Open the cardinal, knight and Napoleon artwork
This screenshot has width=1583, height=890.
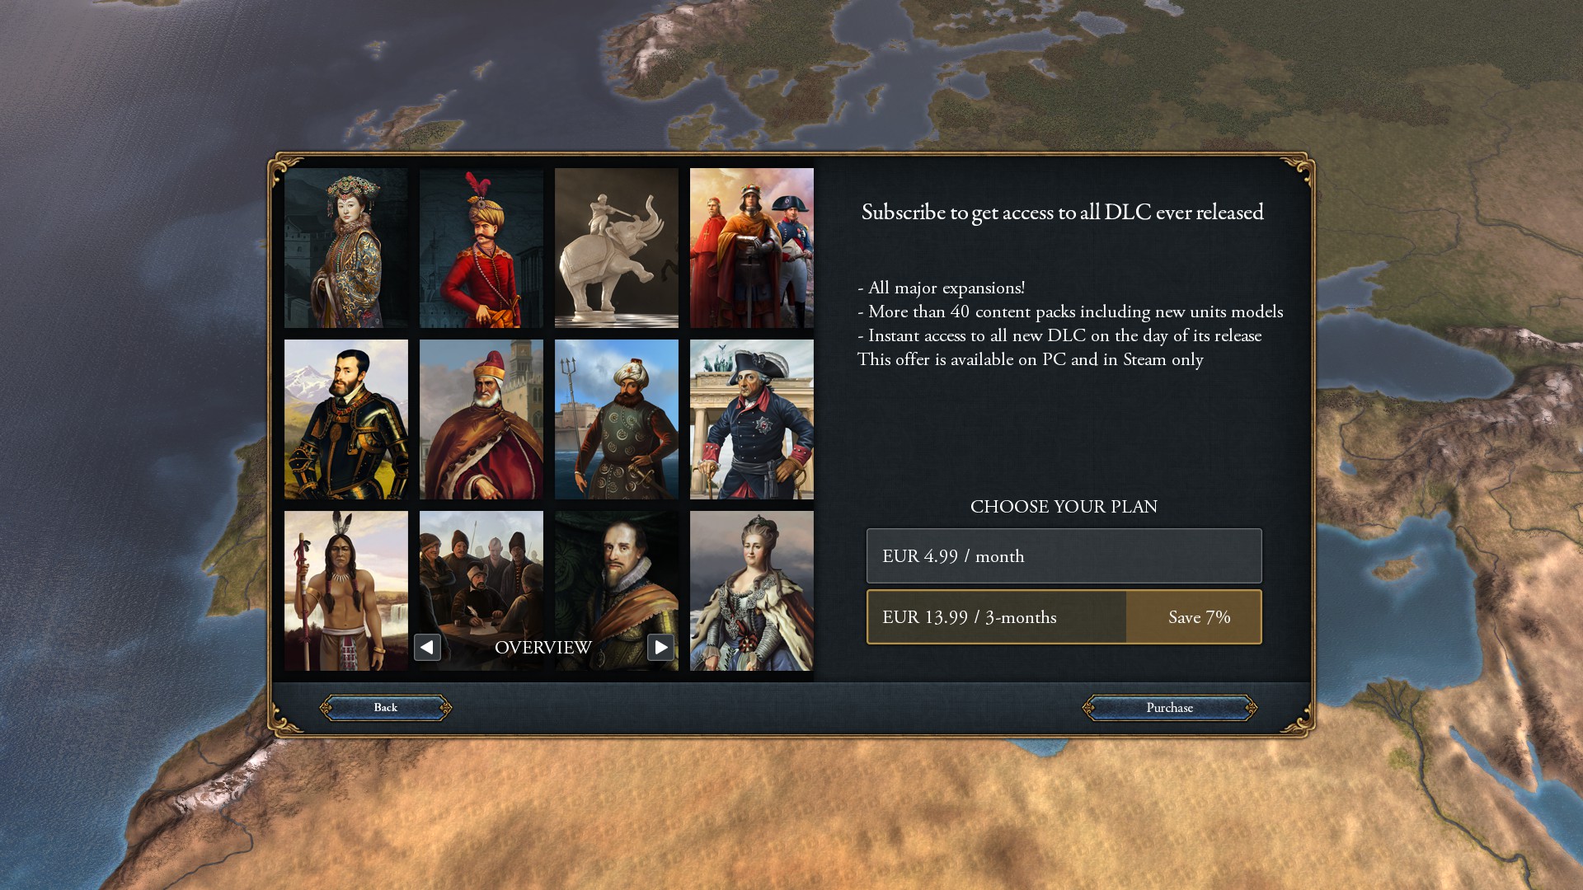752,248
